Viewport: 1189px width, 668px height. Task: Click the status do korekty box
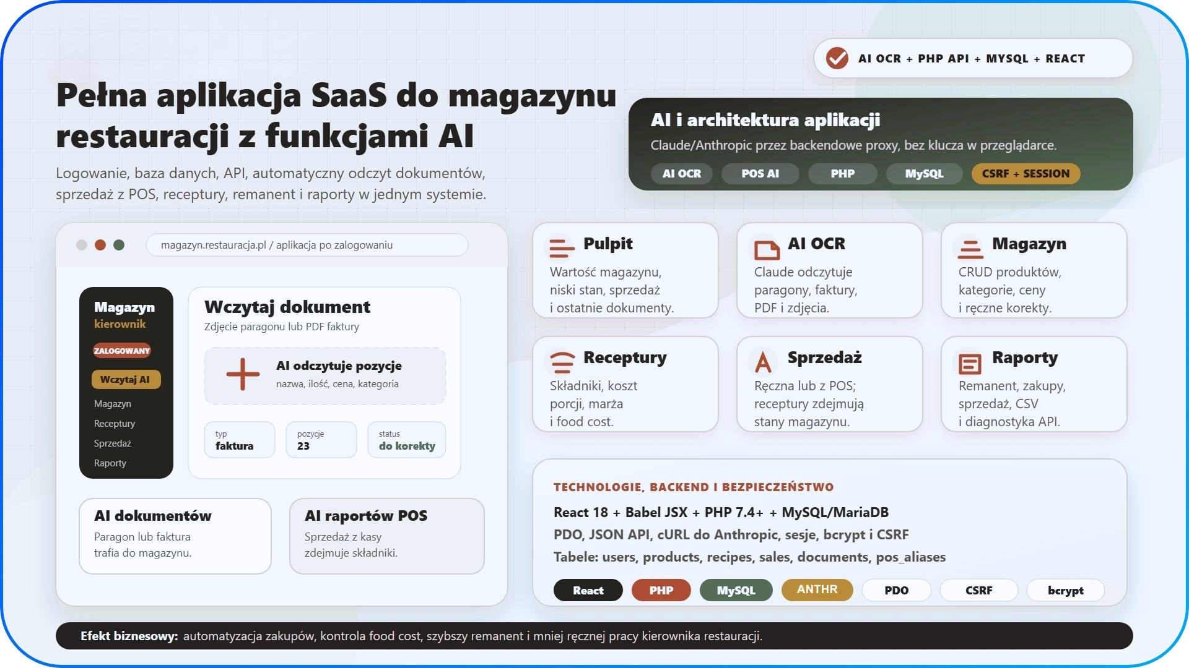(x=407, y=440)
